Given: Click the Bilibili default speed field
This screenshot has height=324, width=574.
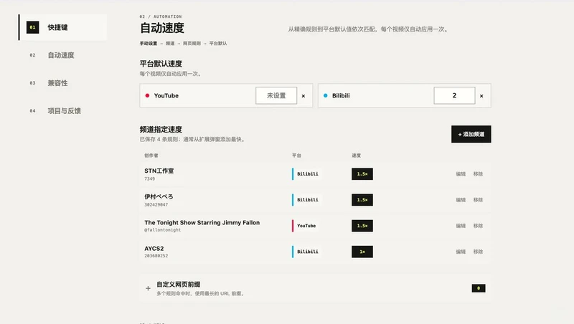Looking at the screenshot, I should point(454,95).
